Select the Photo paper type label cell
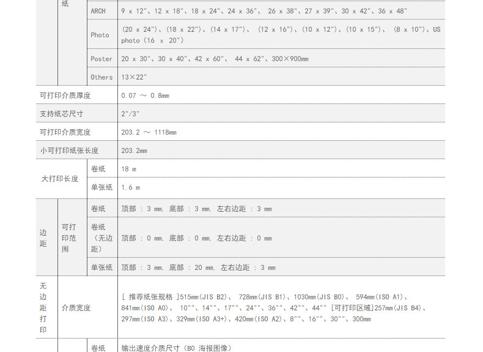This screenshot has width=483, height=352. (100, 35)
